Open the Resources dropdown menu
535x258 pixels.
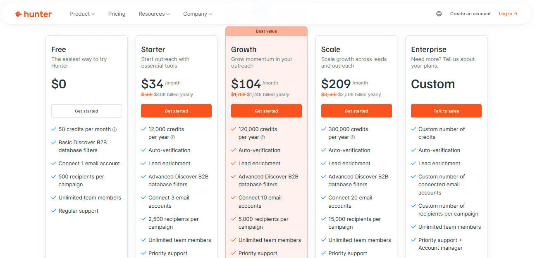(x=154, y=14)
